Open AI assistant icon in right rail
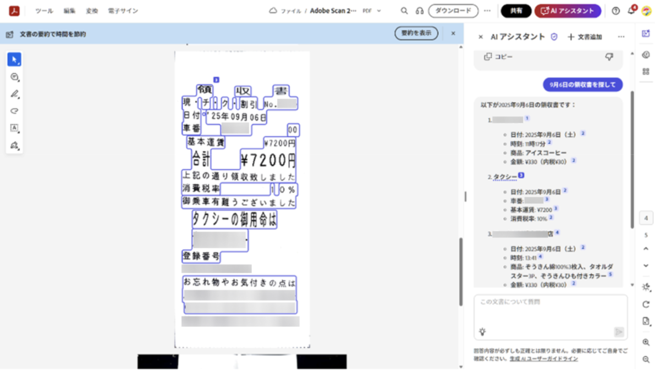 click(x=646, y=34)
